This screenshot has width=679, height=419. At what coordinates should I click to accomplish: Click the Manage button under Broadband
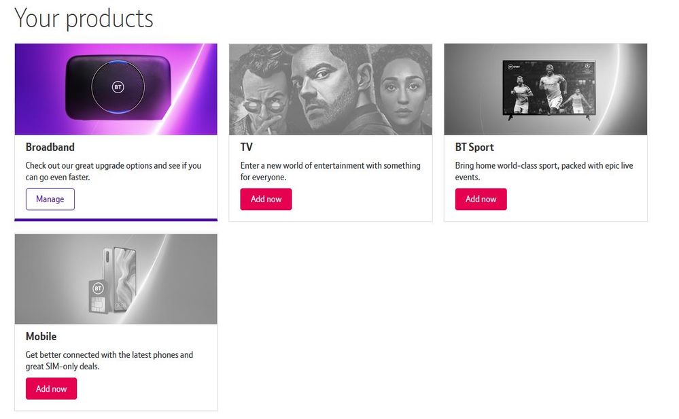coord(50,199)
